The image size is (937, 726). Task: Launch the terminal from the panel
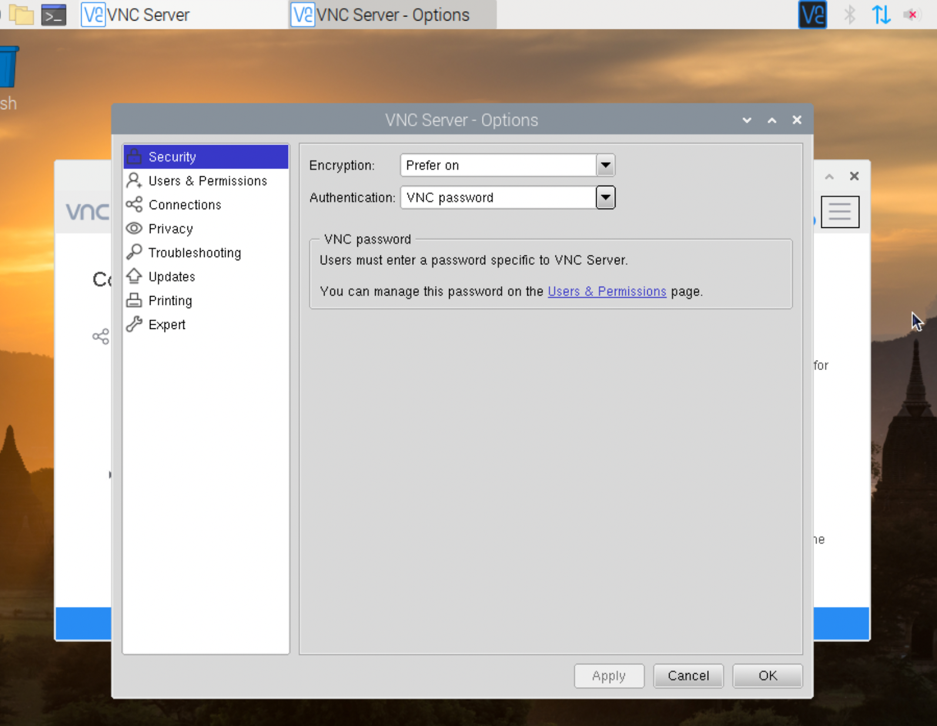53,15
